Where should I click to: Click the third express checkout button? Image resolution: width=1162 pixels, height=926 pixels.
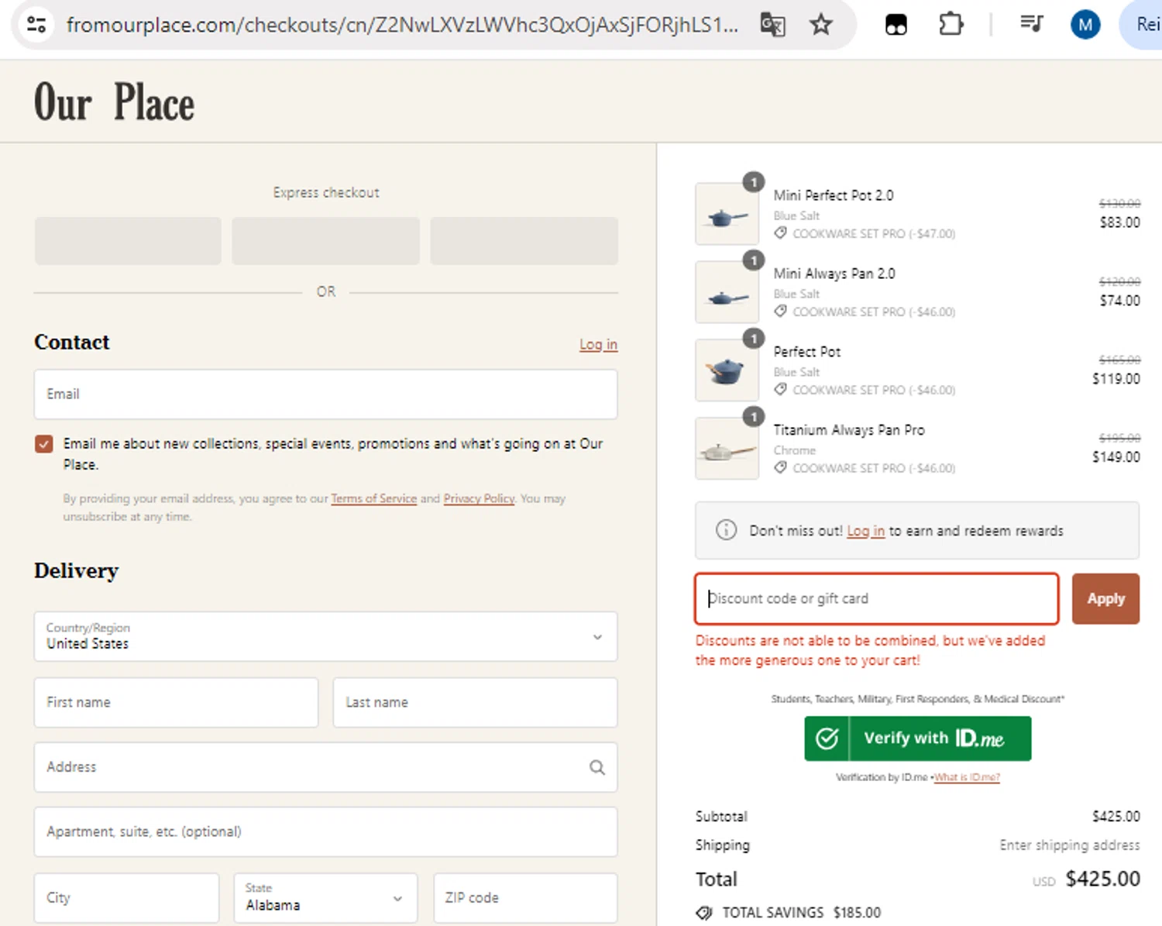[x=524, y=241]
